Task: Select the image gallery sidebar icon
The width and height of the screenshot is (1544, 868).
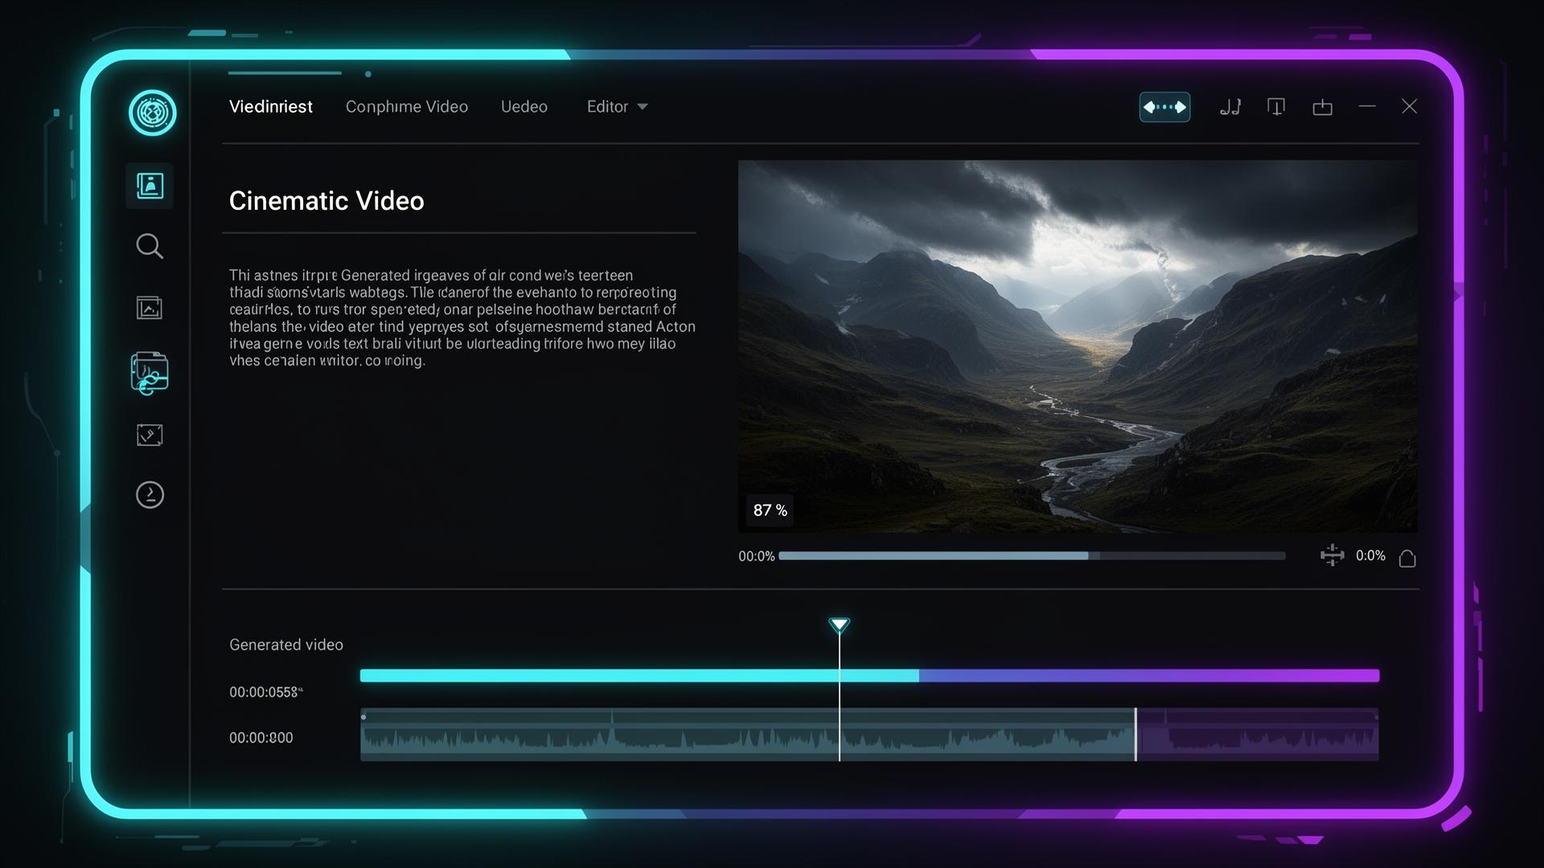Action: 150,308
